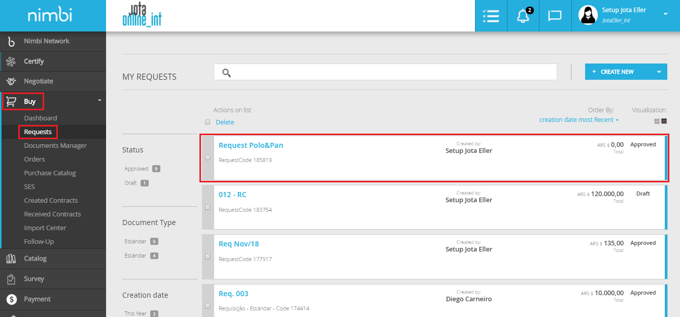Click the Setup Jota Eller username
Viewport: 680px width, 317px height.
(624, 10)
